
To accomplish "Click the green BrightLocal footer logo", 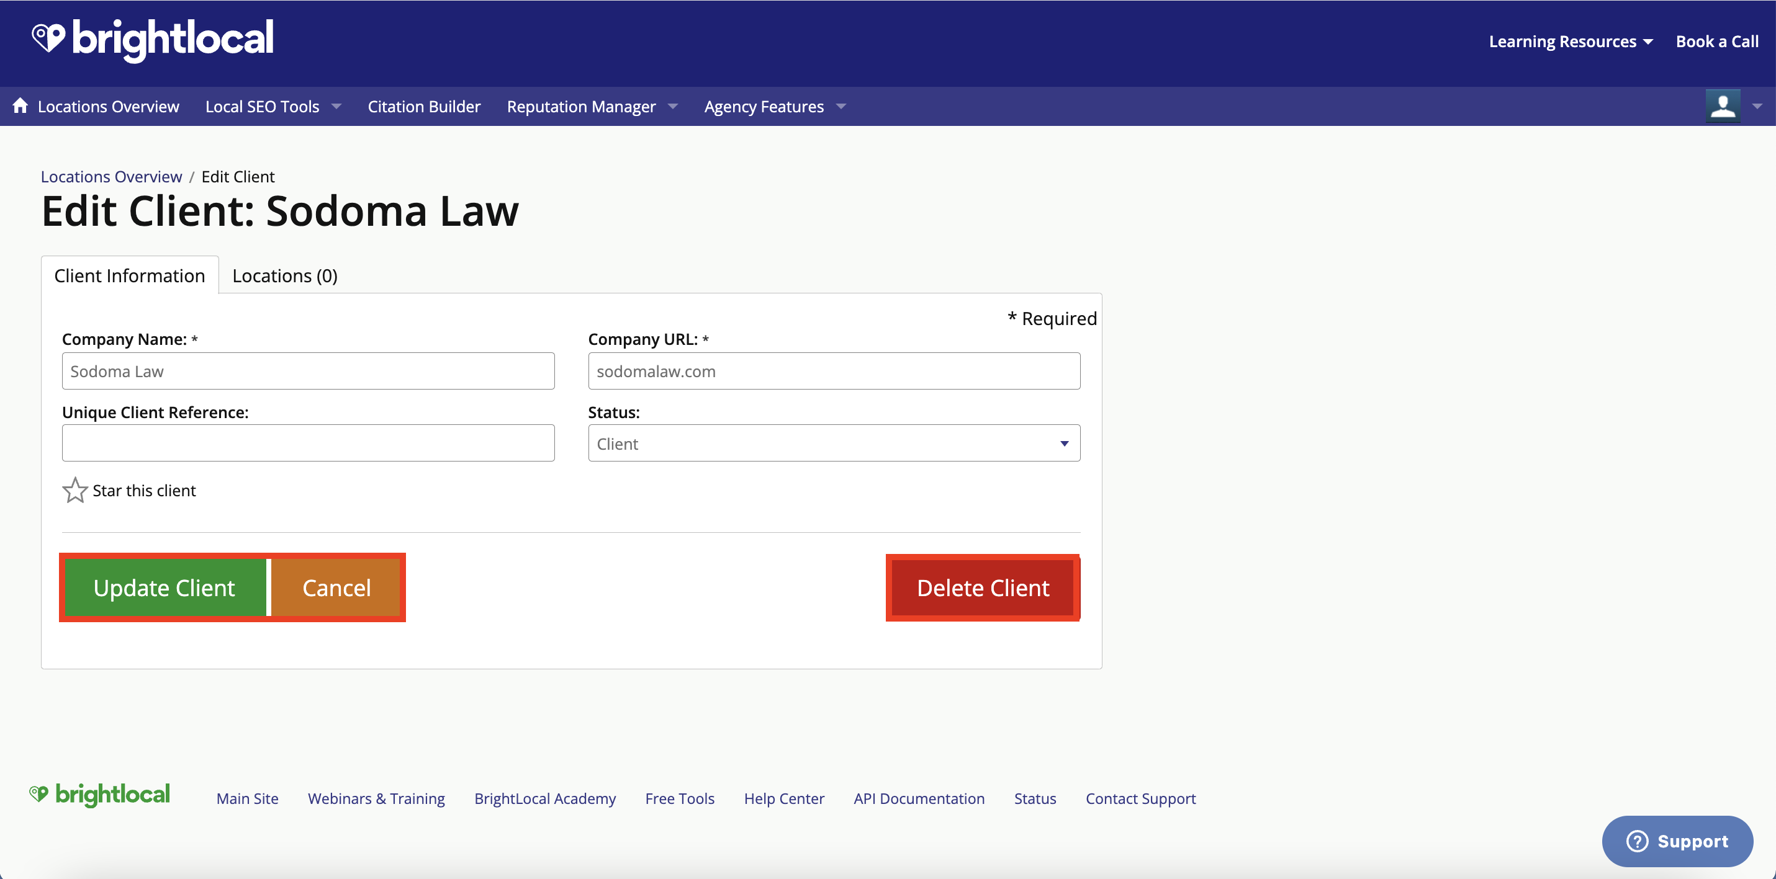I will point(99,795).
